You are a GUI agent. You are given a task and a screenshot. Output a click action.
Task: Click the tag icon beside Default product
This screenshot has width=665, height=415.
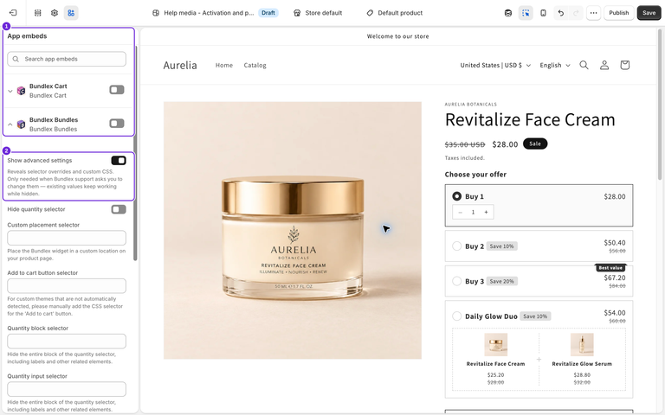coord(370,13)
